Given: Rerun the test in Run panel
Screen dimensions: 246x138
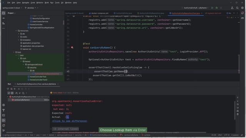Looking at the screenshot, I should 8,89.
